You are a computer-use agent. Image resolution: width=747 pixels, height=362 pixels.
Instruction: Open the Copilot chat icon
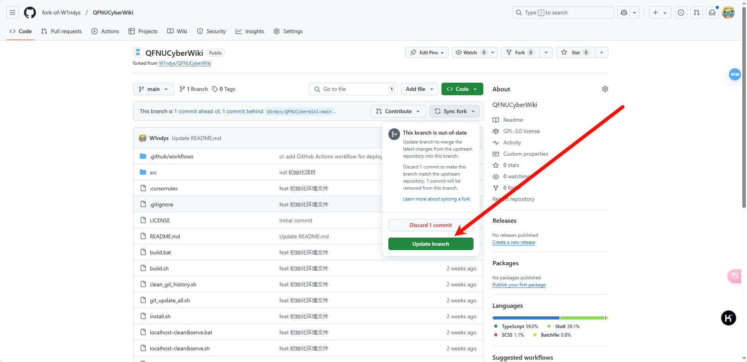pos(624,12)
